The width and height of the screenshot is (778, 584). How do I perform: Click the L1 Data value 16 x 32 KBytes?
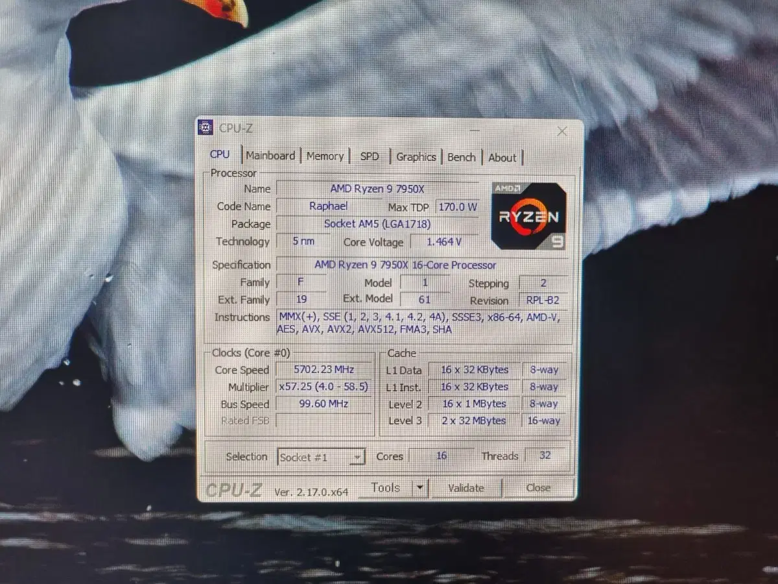coord(475,370)
